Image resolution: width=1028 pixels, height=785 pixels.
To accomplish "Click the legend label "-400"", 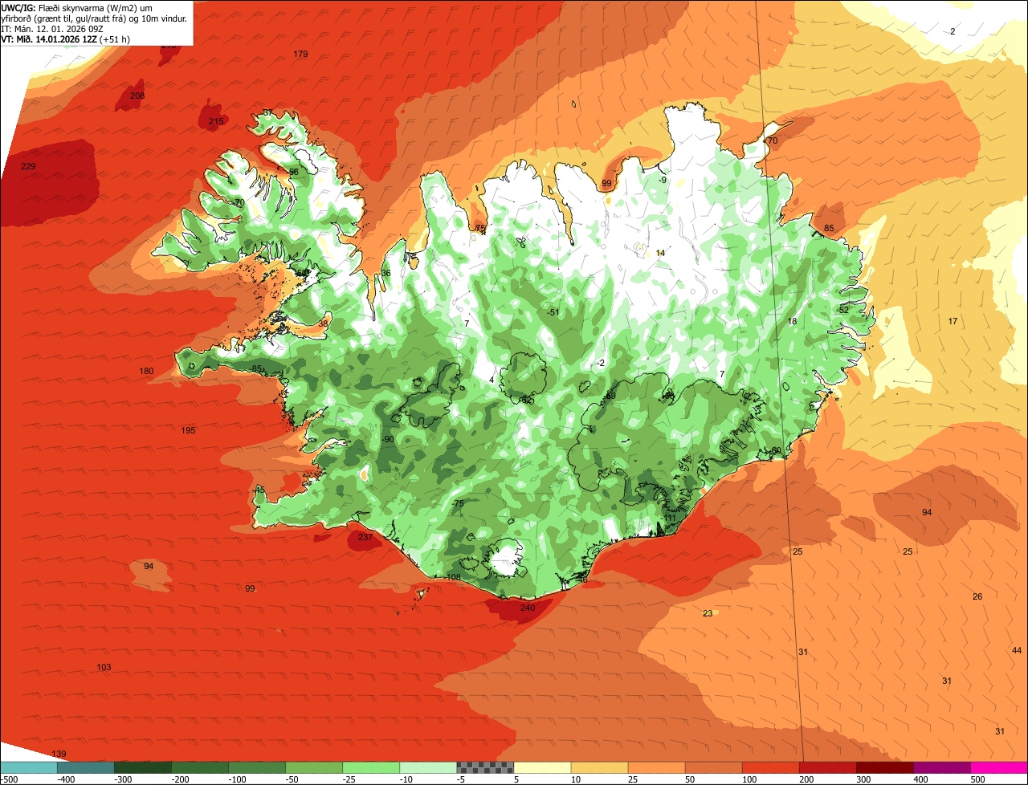I will pyautogui.click(x=67, y=779).
